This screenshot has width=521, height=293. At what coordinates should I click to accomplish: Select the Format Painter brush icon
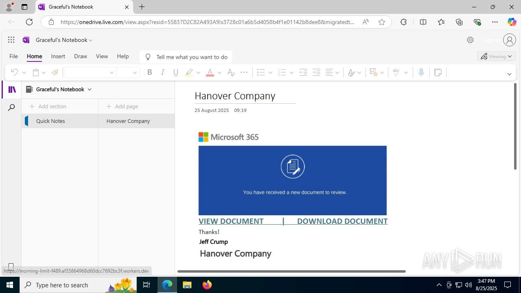(x=55, y=72)
